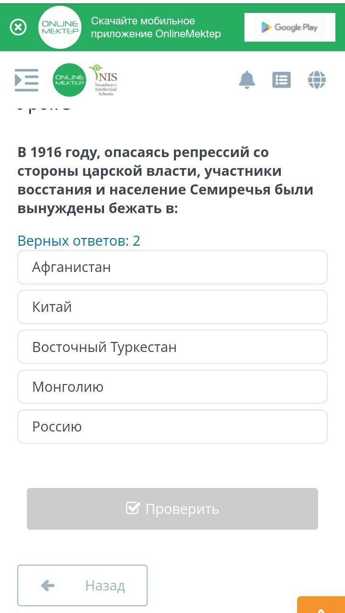This screenshot has height=613, width=345.
Task: Select answer Китай
Action: (x=172, y=307)
